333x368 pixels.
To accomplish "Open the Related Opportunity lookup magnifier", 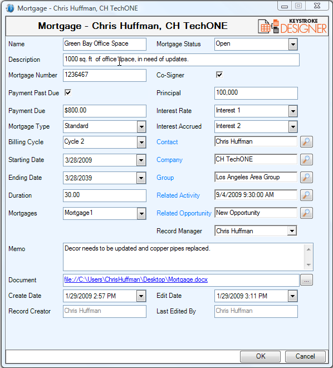I will 306,213.
